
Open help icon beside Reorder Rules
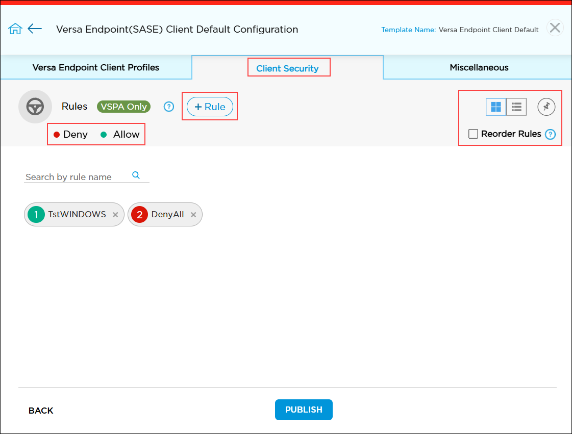click(550, 135)
